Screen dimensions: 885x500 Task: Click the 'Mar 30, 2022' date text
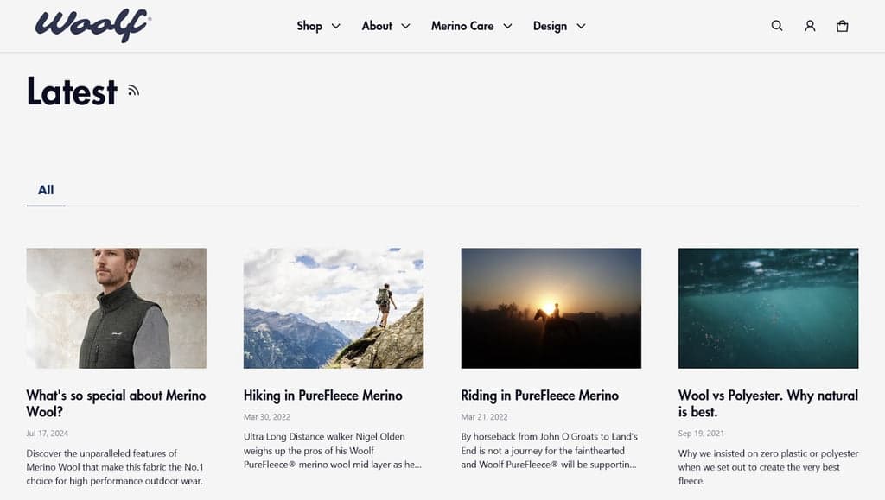coord(267,417)
